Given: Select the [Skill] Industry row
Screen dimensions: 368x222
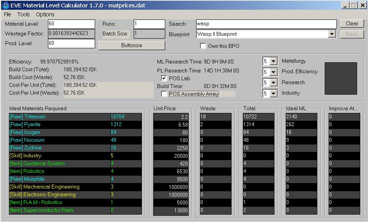Looking at the screenshot, I should coord(75,156).
